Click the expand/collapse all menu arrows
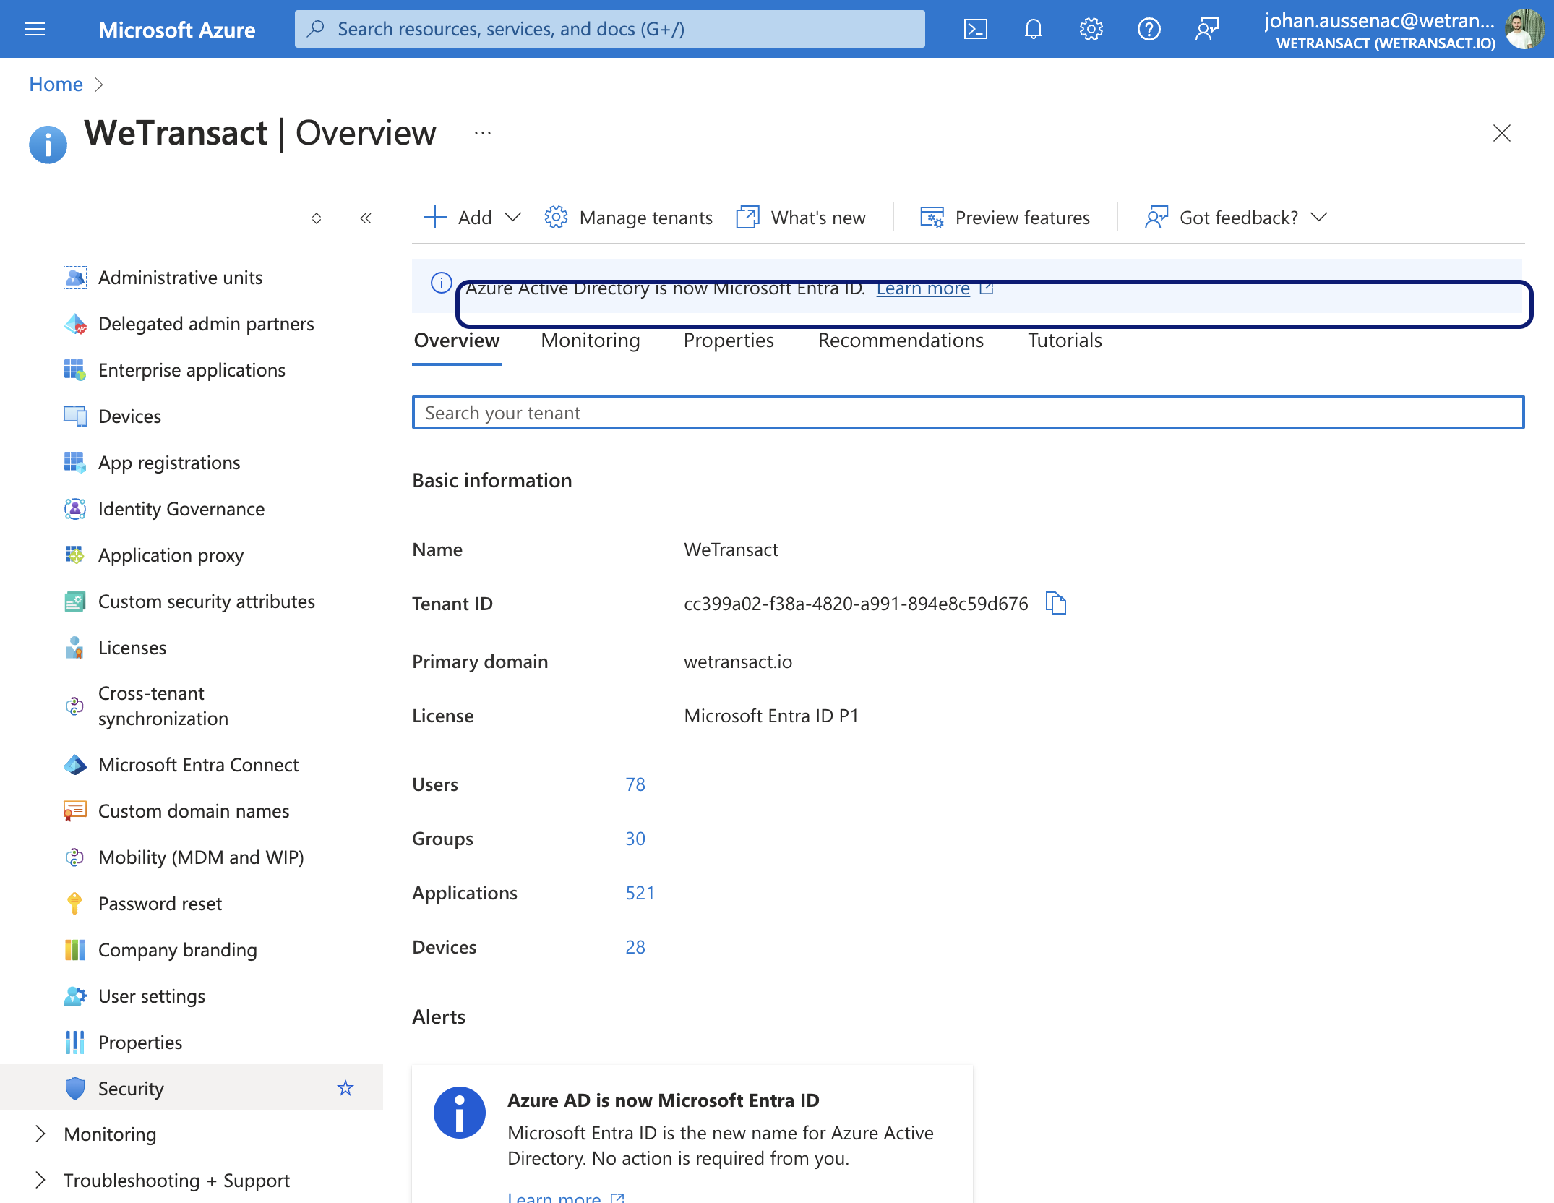1554x1203 pixels. [317, 218]
